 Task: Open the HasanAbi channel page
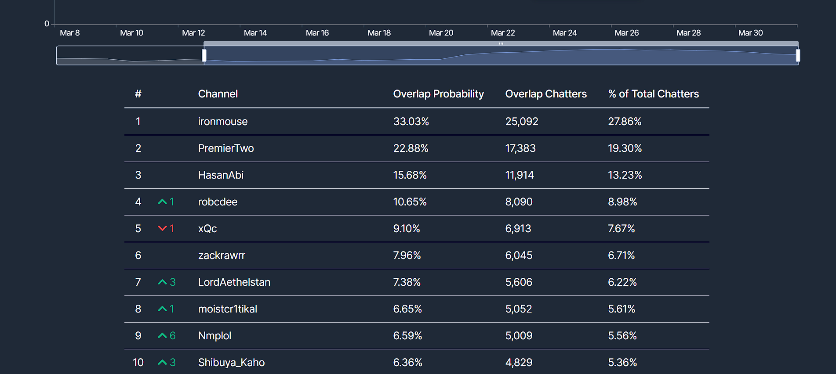pyautogui.click(x=221, y=175)
